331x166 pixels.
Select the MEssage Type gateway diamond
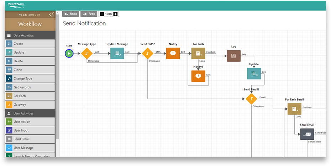pyautogui.click(x=87, y=54)
